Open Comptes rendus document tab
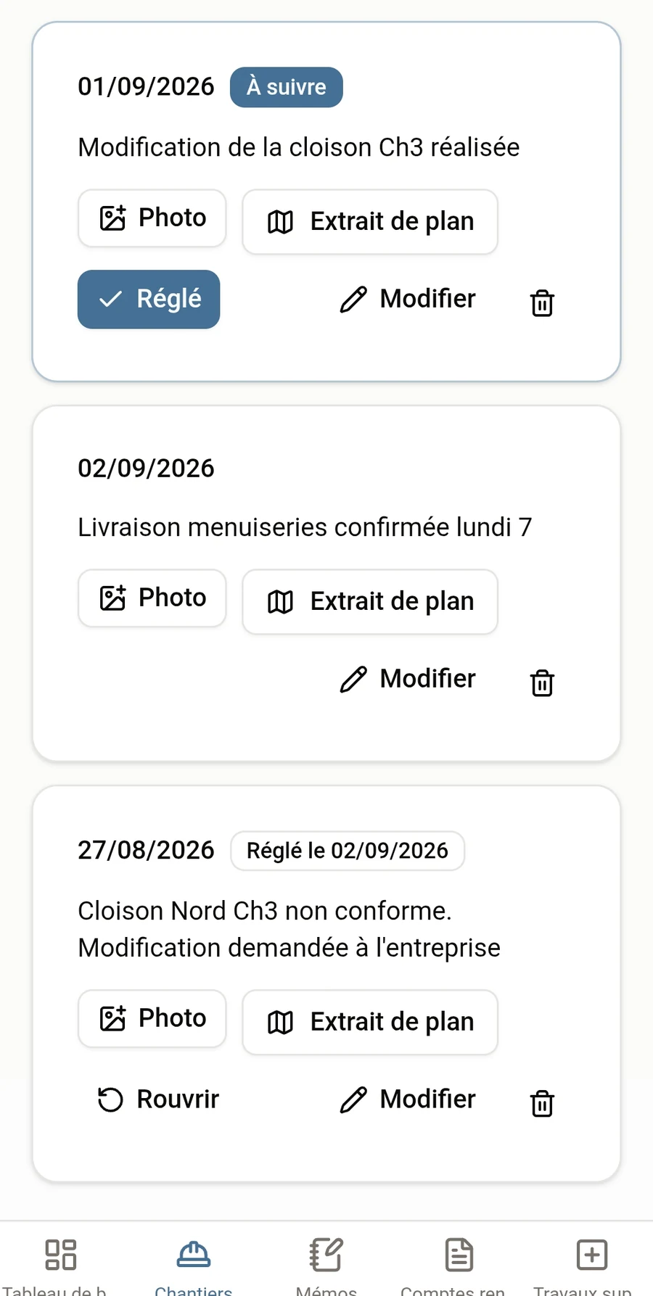 click(x=459, y=1262)
